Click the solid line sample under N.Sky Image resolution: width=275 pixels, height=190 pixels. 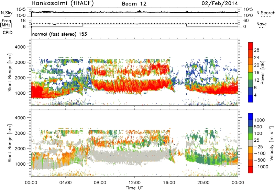7,16
